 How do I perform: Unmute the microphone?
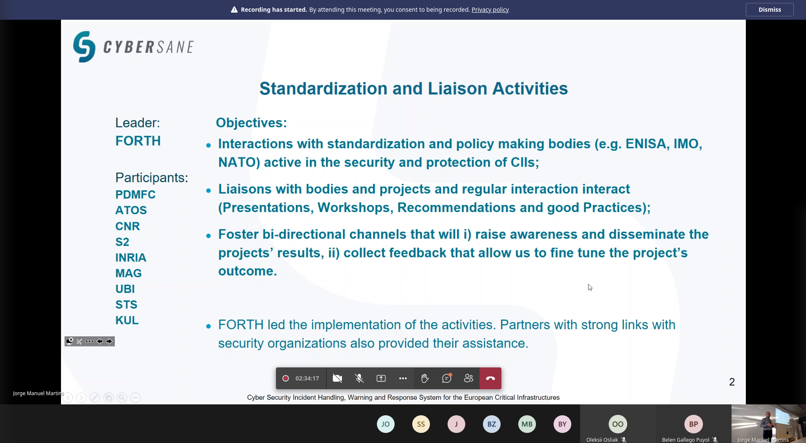359,378
